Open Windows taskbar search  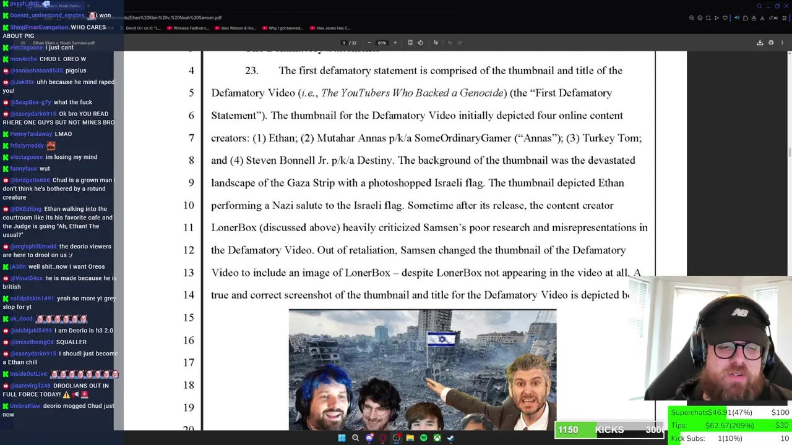(x=355, y=438)
